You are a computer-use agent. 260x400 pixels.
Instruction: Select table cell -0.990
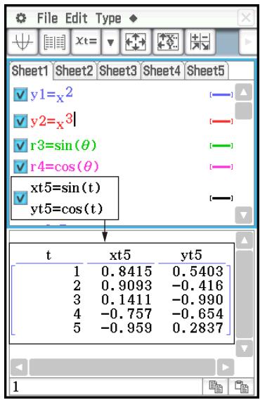click(198, 299)
